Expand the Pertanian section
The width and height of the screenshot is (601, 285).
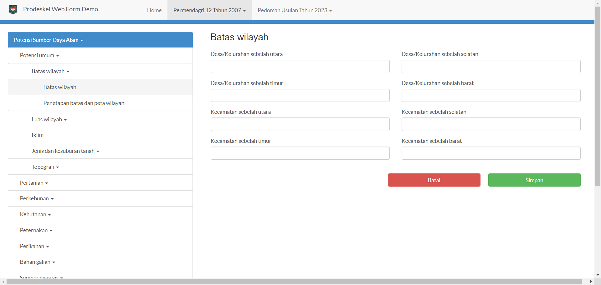click(x=100, y=183)
